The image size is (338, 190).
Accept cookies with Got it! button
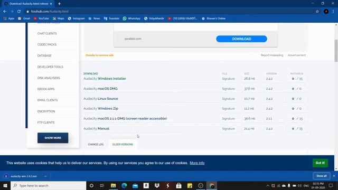click(x=321, y=163)
